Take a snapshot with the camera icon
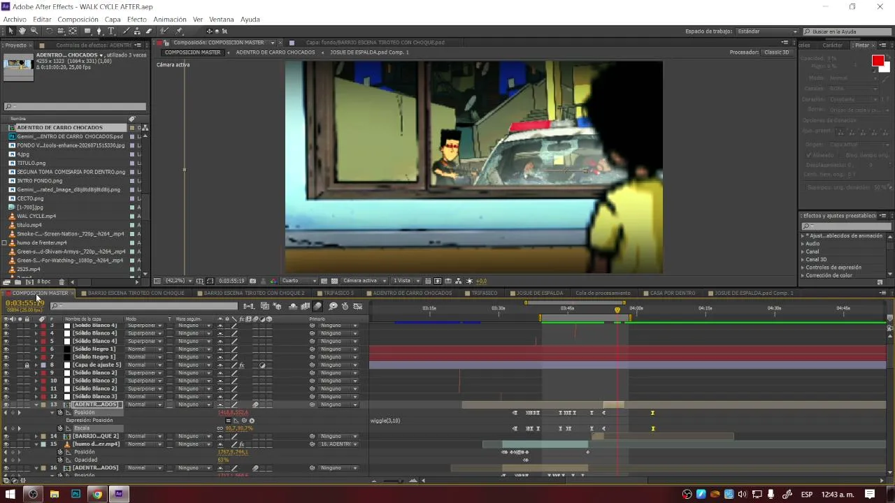The image size is (895, 503). point(252,281)
